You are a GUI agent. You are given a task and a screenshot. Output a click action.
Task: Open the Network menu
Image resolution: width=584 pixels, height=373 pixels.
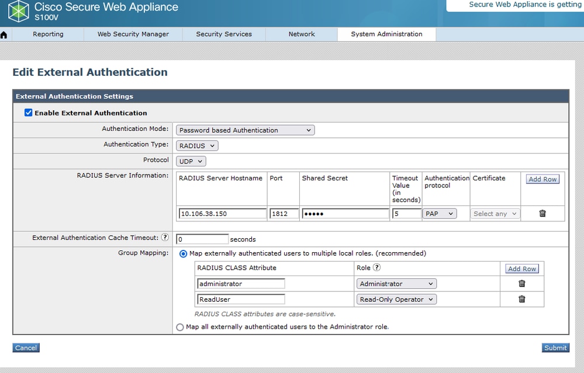pyautogui.click(x=302, y=34)
